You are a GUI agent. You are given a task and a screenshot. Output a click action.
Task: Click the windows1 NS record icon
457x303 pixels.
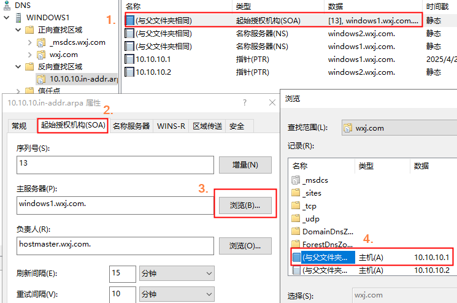click(129, 47)
